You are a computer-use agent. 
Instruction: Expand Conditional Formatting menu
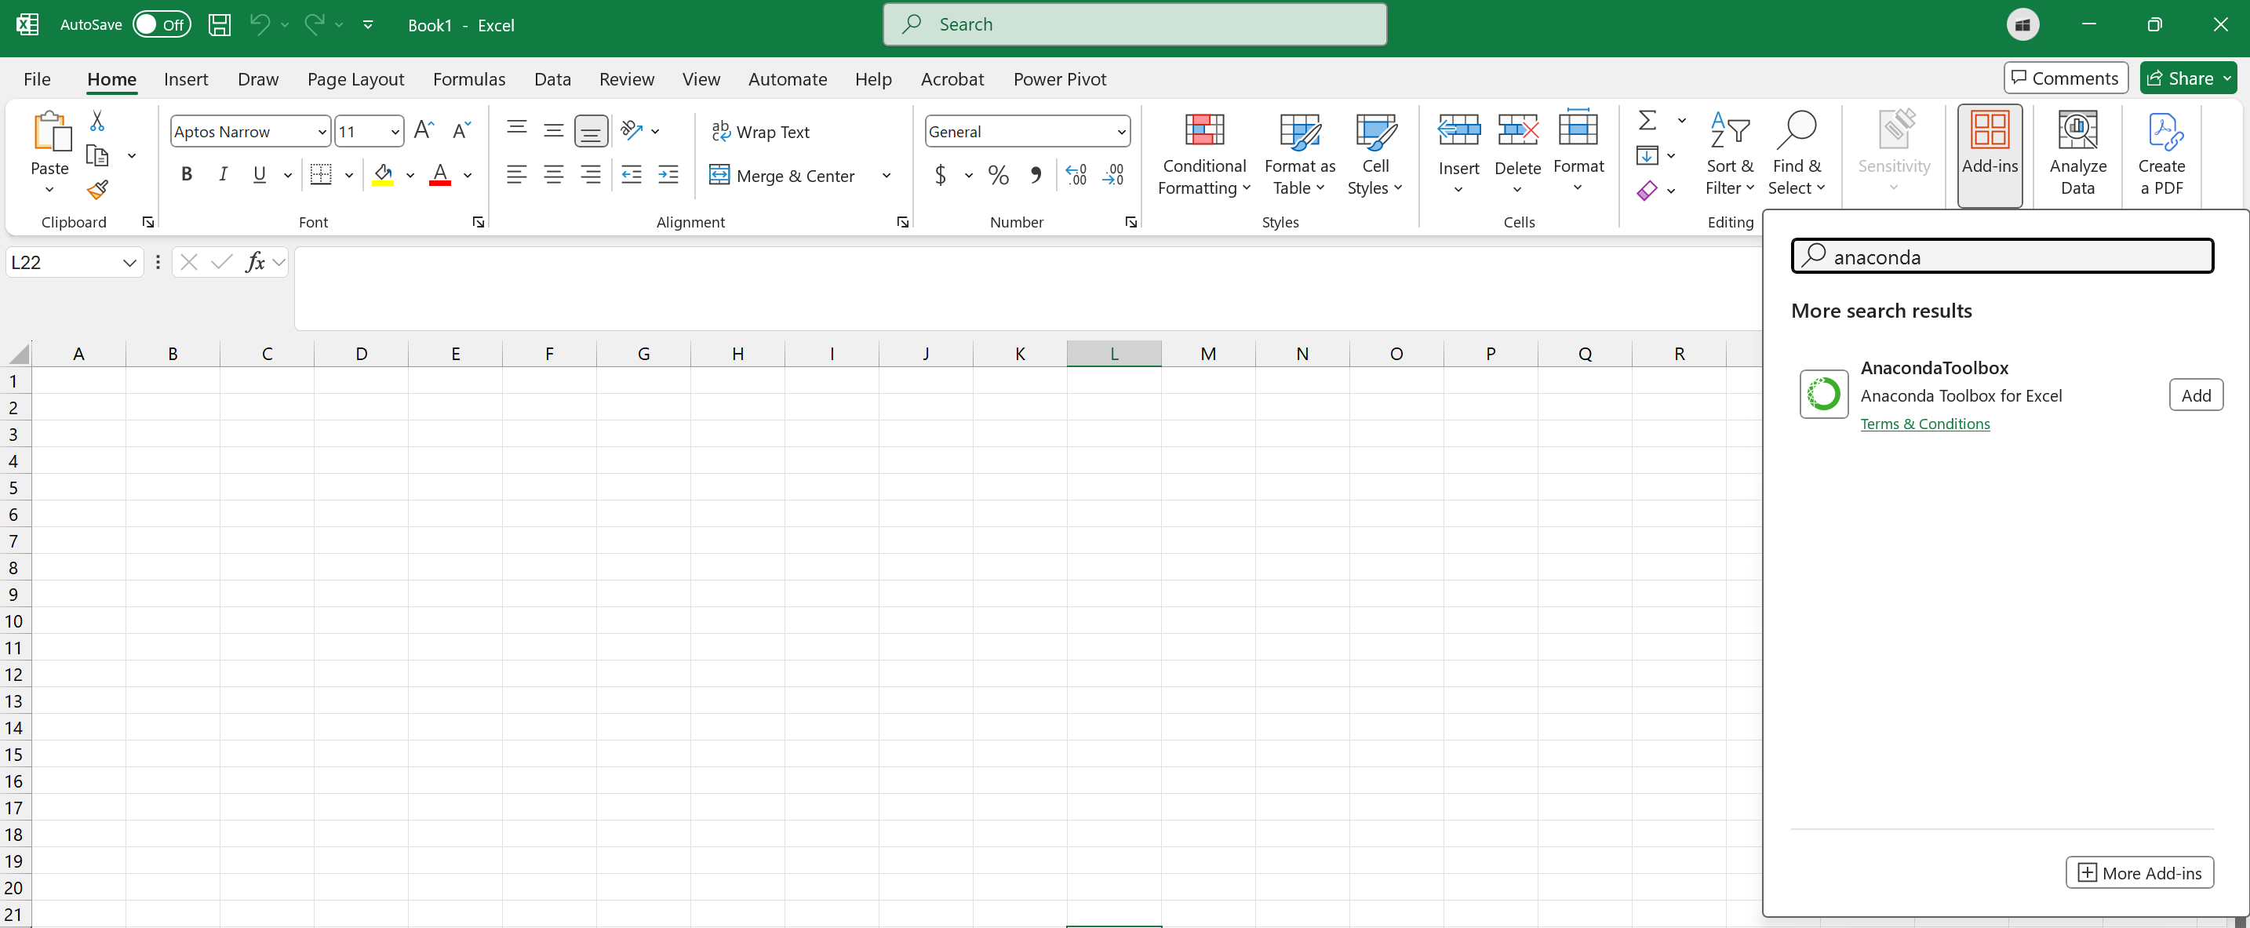tap(1203, 154)
